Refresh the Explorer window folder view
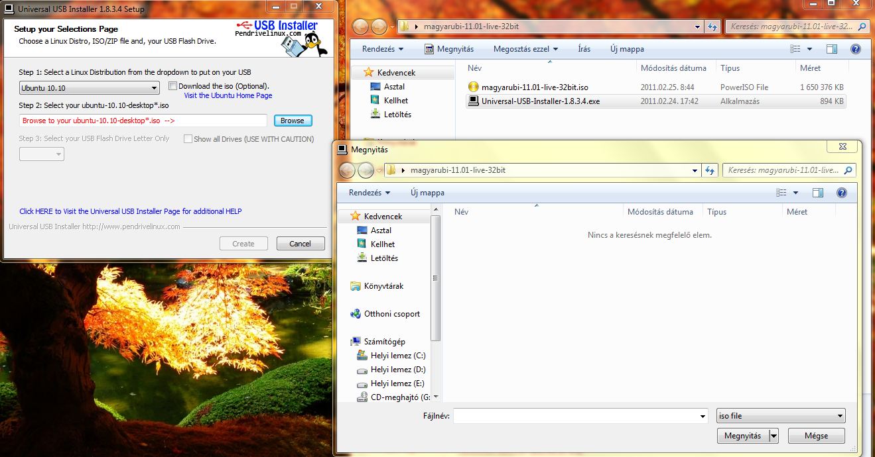875x457 pixels. click(712, 27)
